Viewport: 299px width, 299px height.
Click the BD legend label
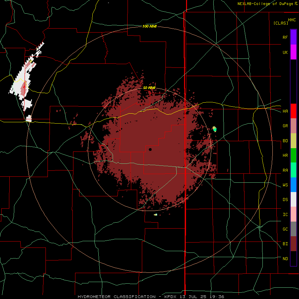tap(285, 141)
